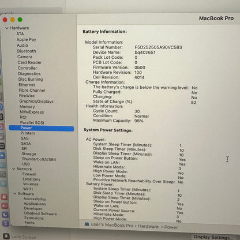Select Fonts under Software
The width and height of the screenshot is (240, 240).
(29, 223)
